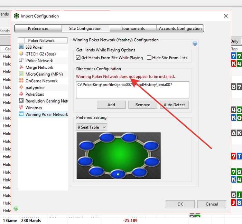
Task: Select the PokerStars row text
Action: pos(35,94)
